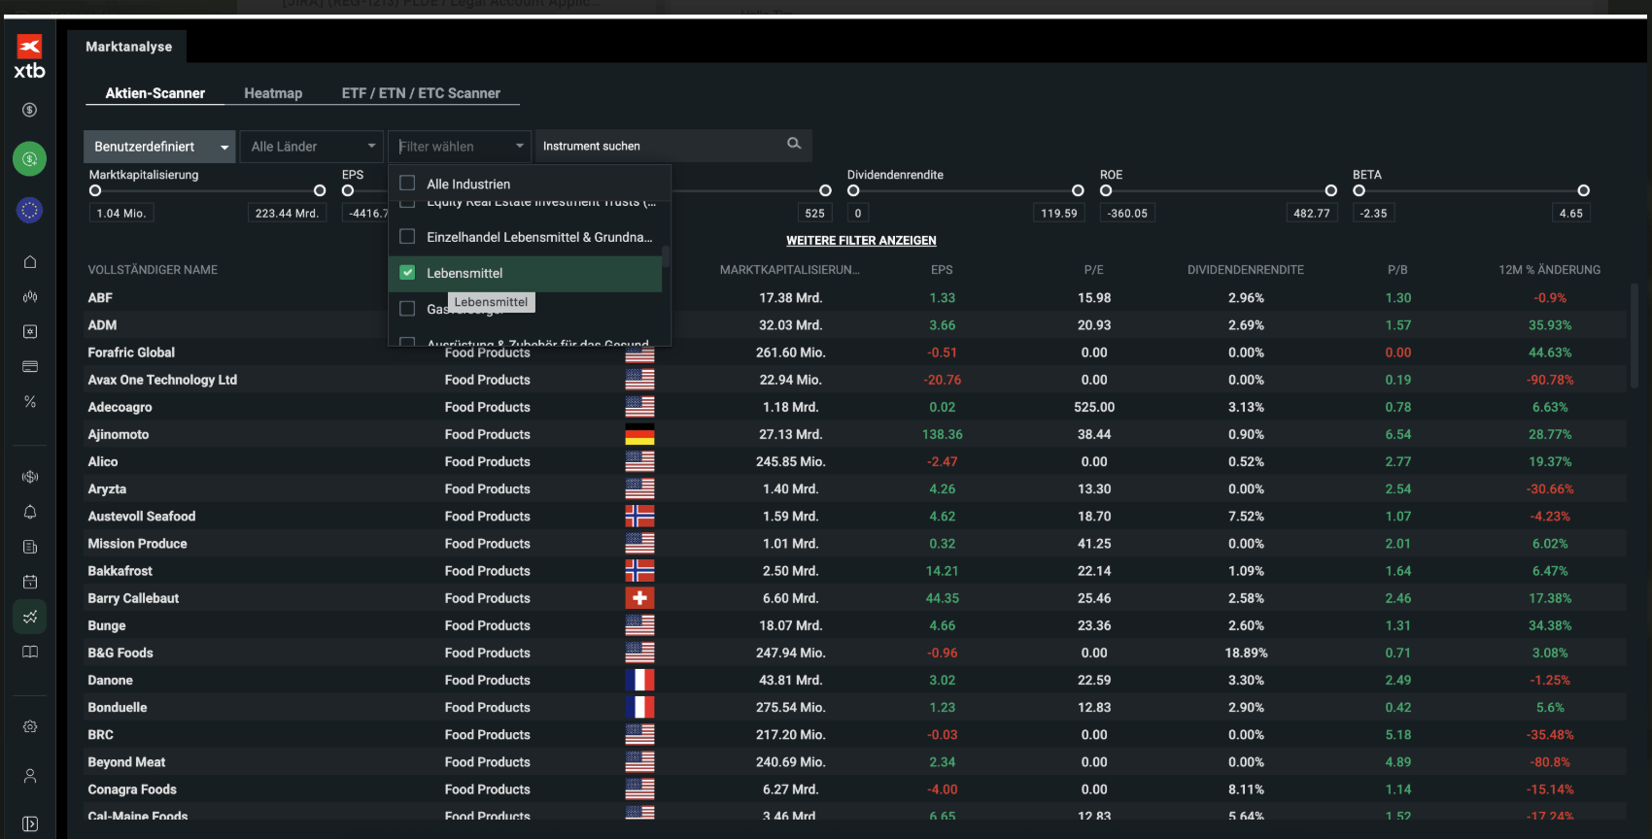1652x839 pixels.
Task: Check the checkbox beside the Gas... entry
Action: 407,309
